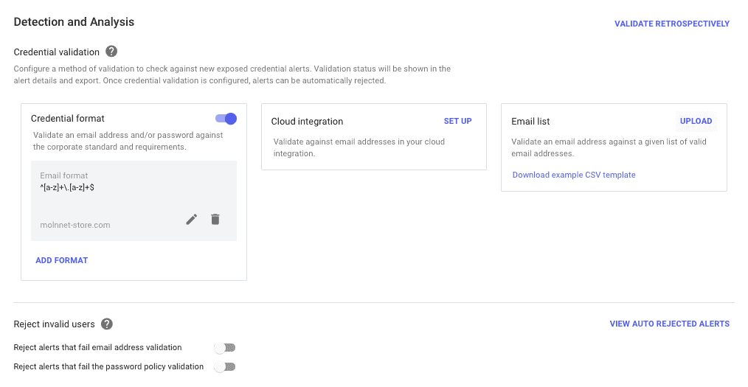Click the molnnet-store.com domain label
This screenshot has height=387, width=748.
coord(75,225)
